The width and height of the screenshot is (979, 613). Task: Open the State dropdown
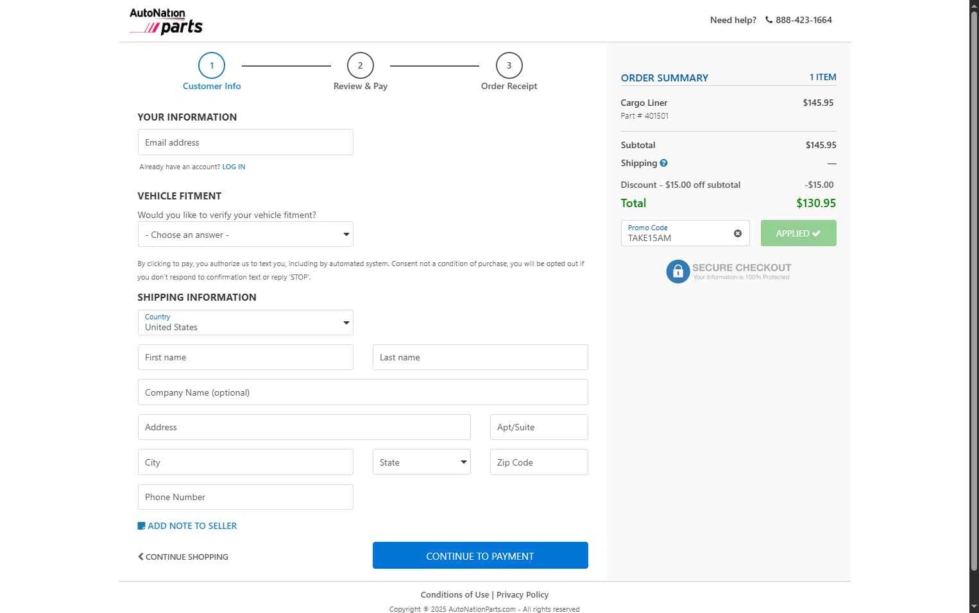(421, 462)
